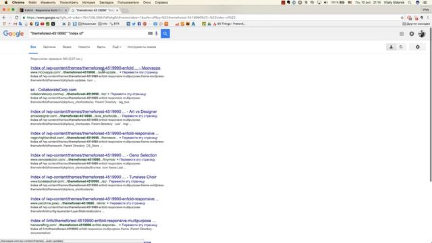The width and height of the screenshot is (432, 243).
Task: Open the on-screen keyboard icon in search box
Action: coord(150,34)
